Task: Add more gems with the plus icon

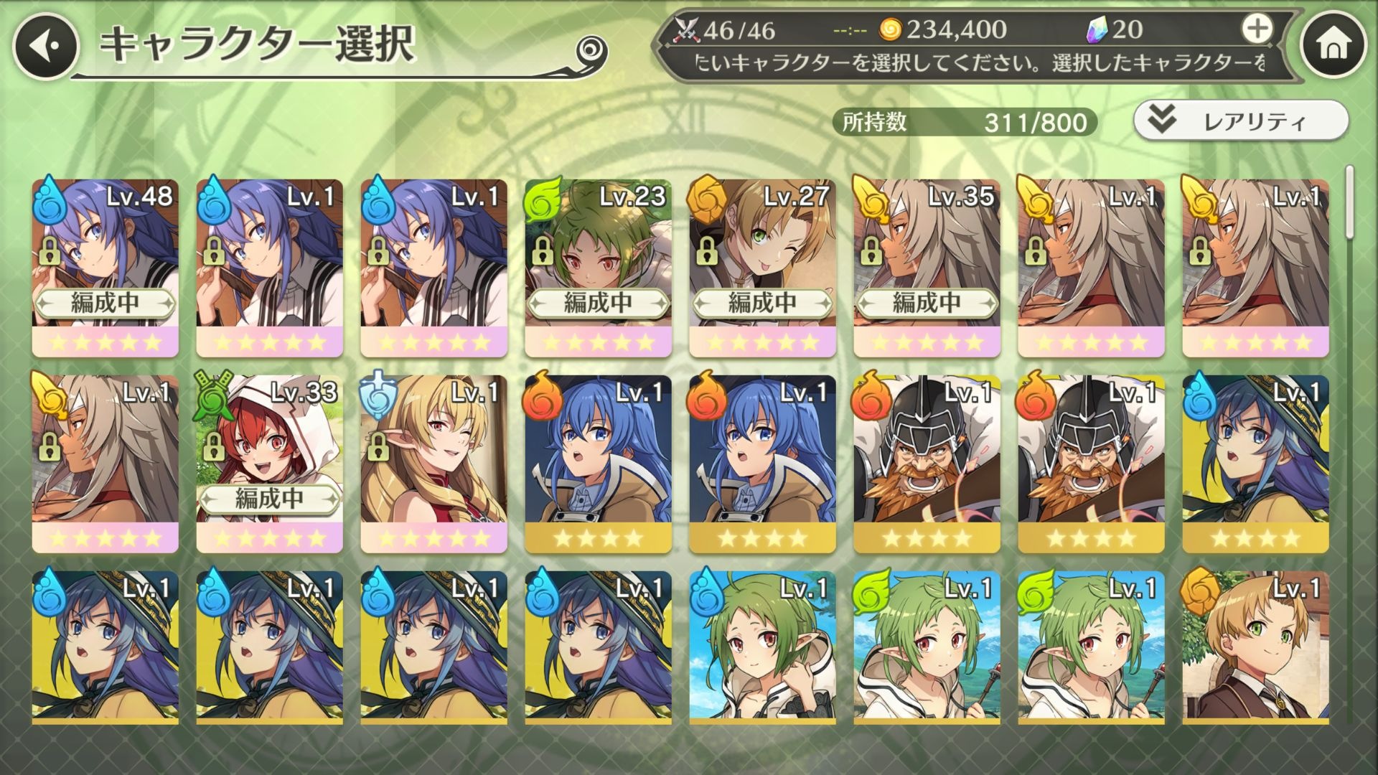Action: [1257, 29]
